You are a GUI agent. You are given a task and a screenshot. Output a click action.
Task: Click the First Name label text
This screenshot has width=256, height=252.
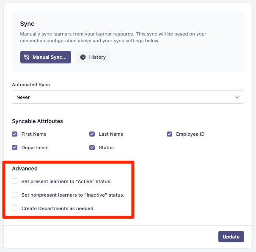34,134
